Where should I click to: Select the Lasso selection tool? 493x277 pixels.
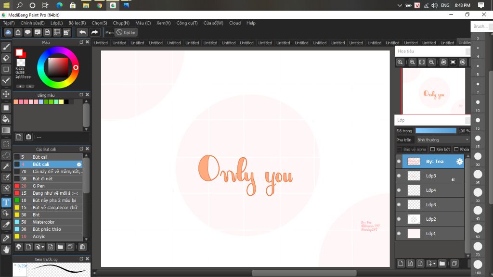coord(6,155)
